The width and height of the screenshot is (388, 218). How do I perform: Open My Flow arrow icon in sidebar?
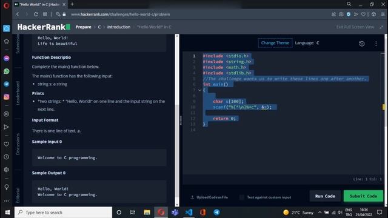click(x=7, y=127)
